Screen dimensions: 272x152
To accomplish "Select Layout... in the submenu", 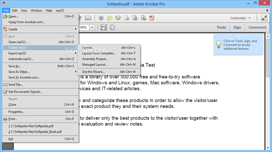I will [x=109, y=48].
